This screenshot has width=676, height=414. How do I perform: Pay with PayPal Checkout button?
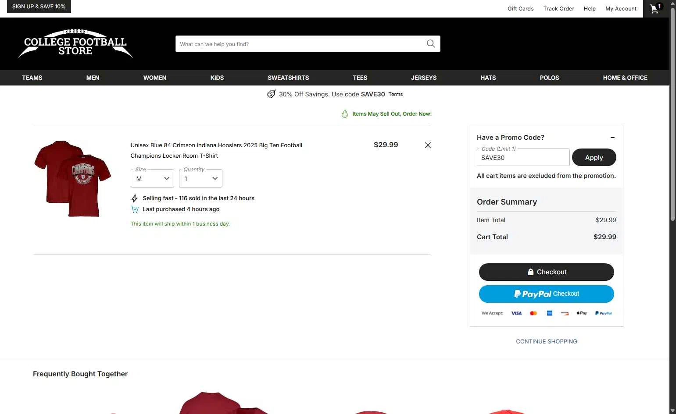pyautogui.click(x=547, y=294)
